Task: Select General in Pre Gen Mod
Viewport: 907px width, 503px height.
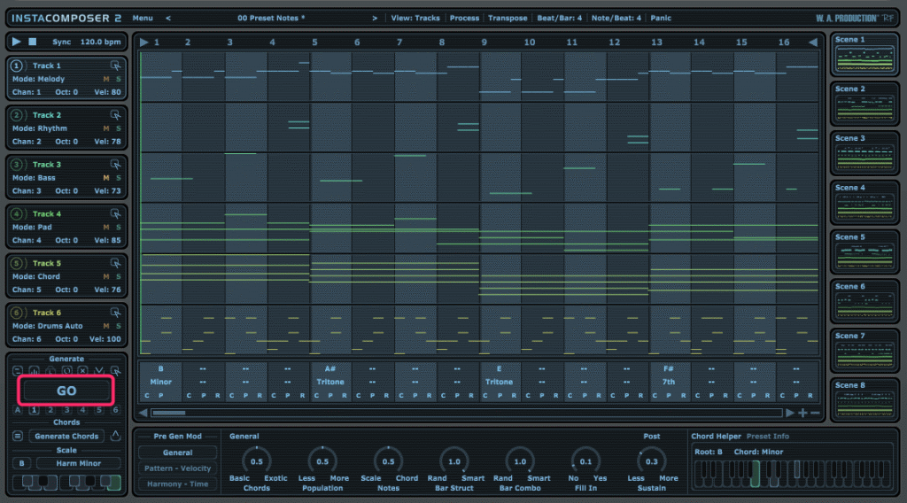Action: (177, 453)
